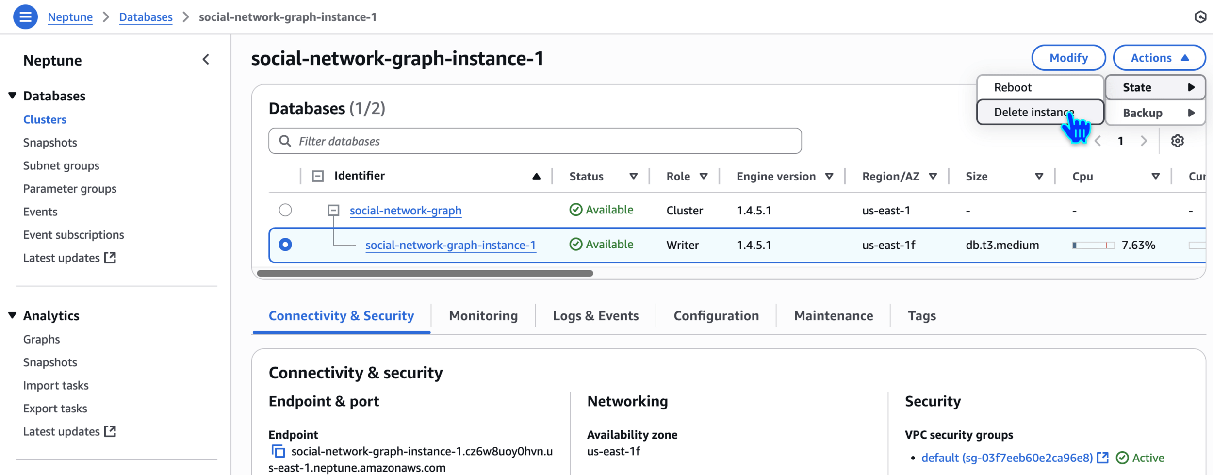Open Events page in sidebar
The height and width of the screenshot is (475, 1213).
tap(40, 212)
